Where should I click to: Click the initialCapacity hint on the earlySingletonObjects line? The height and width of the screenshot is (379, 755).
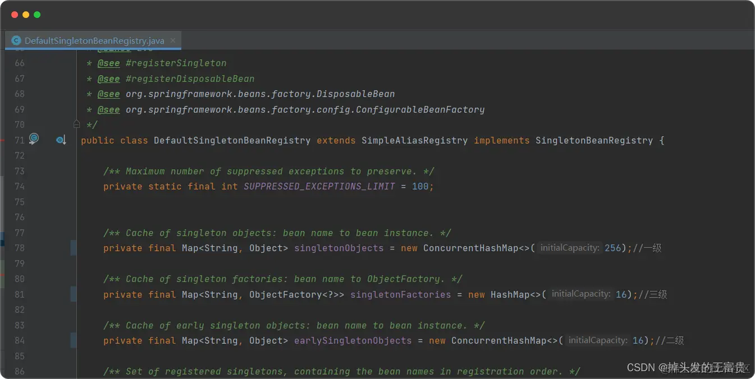coord(598,340)
